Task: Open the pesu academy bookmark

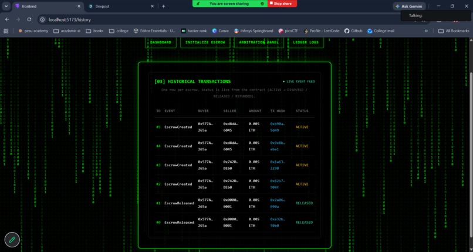Action: (x=33, y=31)
